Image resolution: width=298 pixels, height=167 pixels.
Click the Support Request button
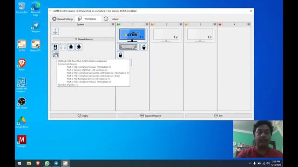coord(151,116)
